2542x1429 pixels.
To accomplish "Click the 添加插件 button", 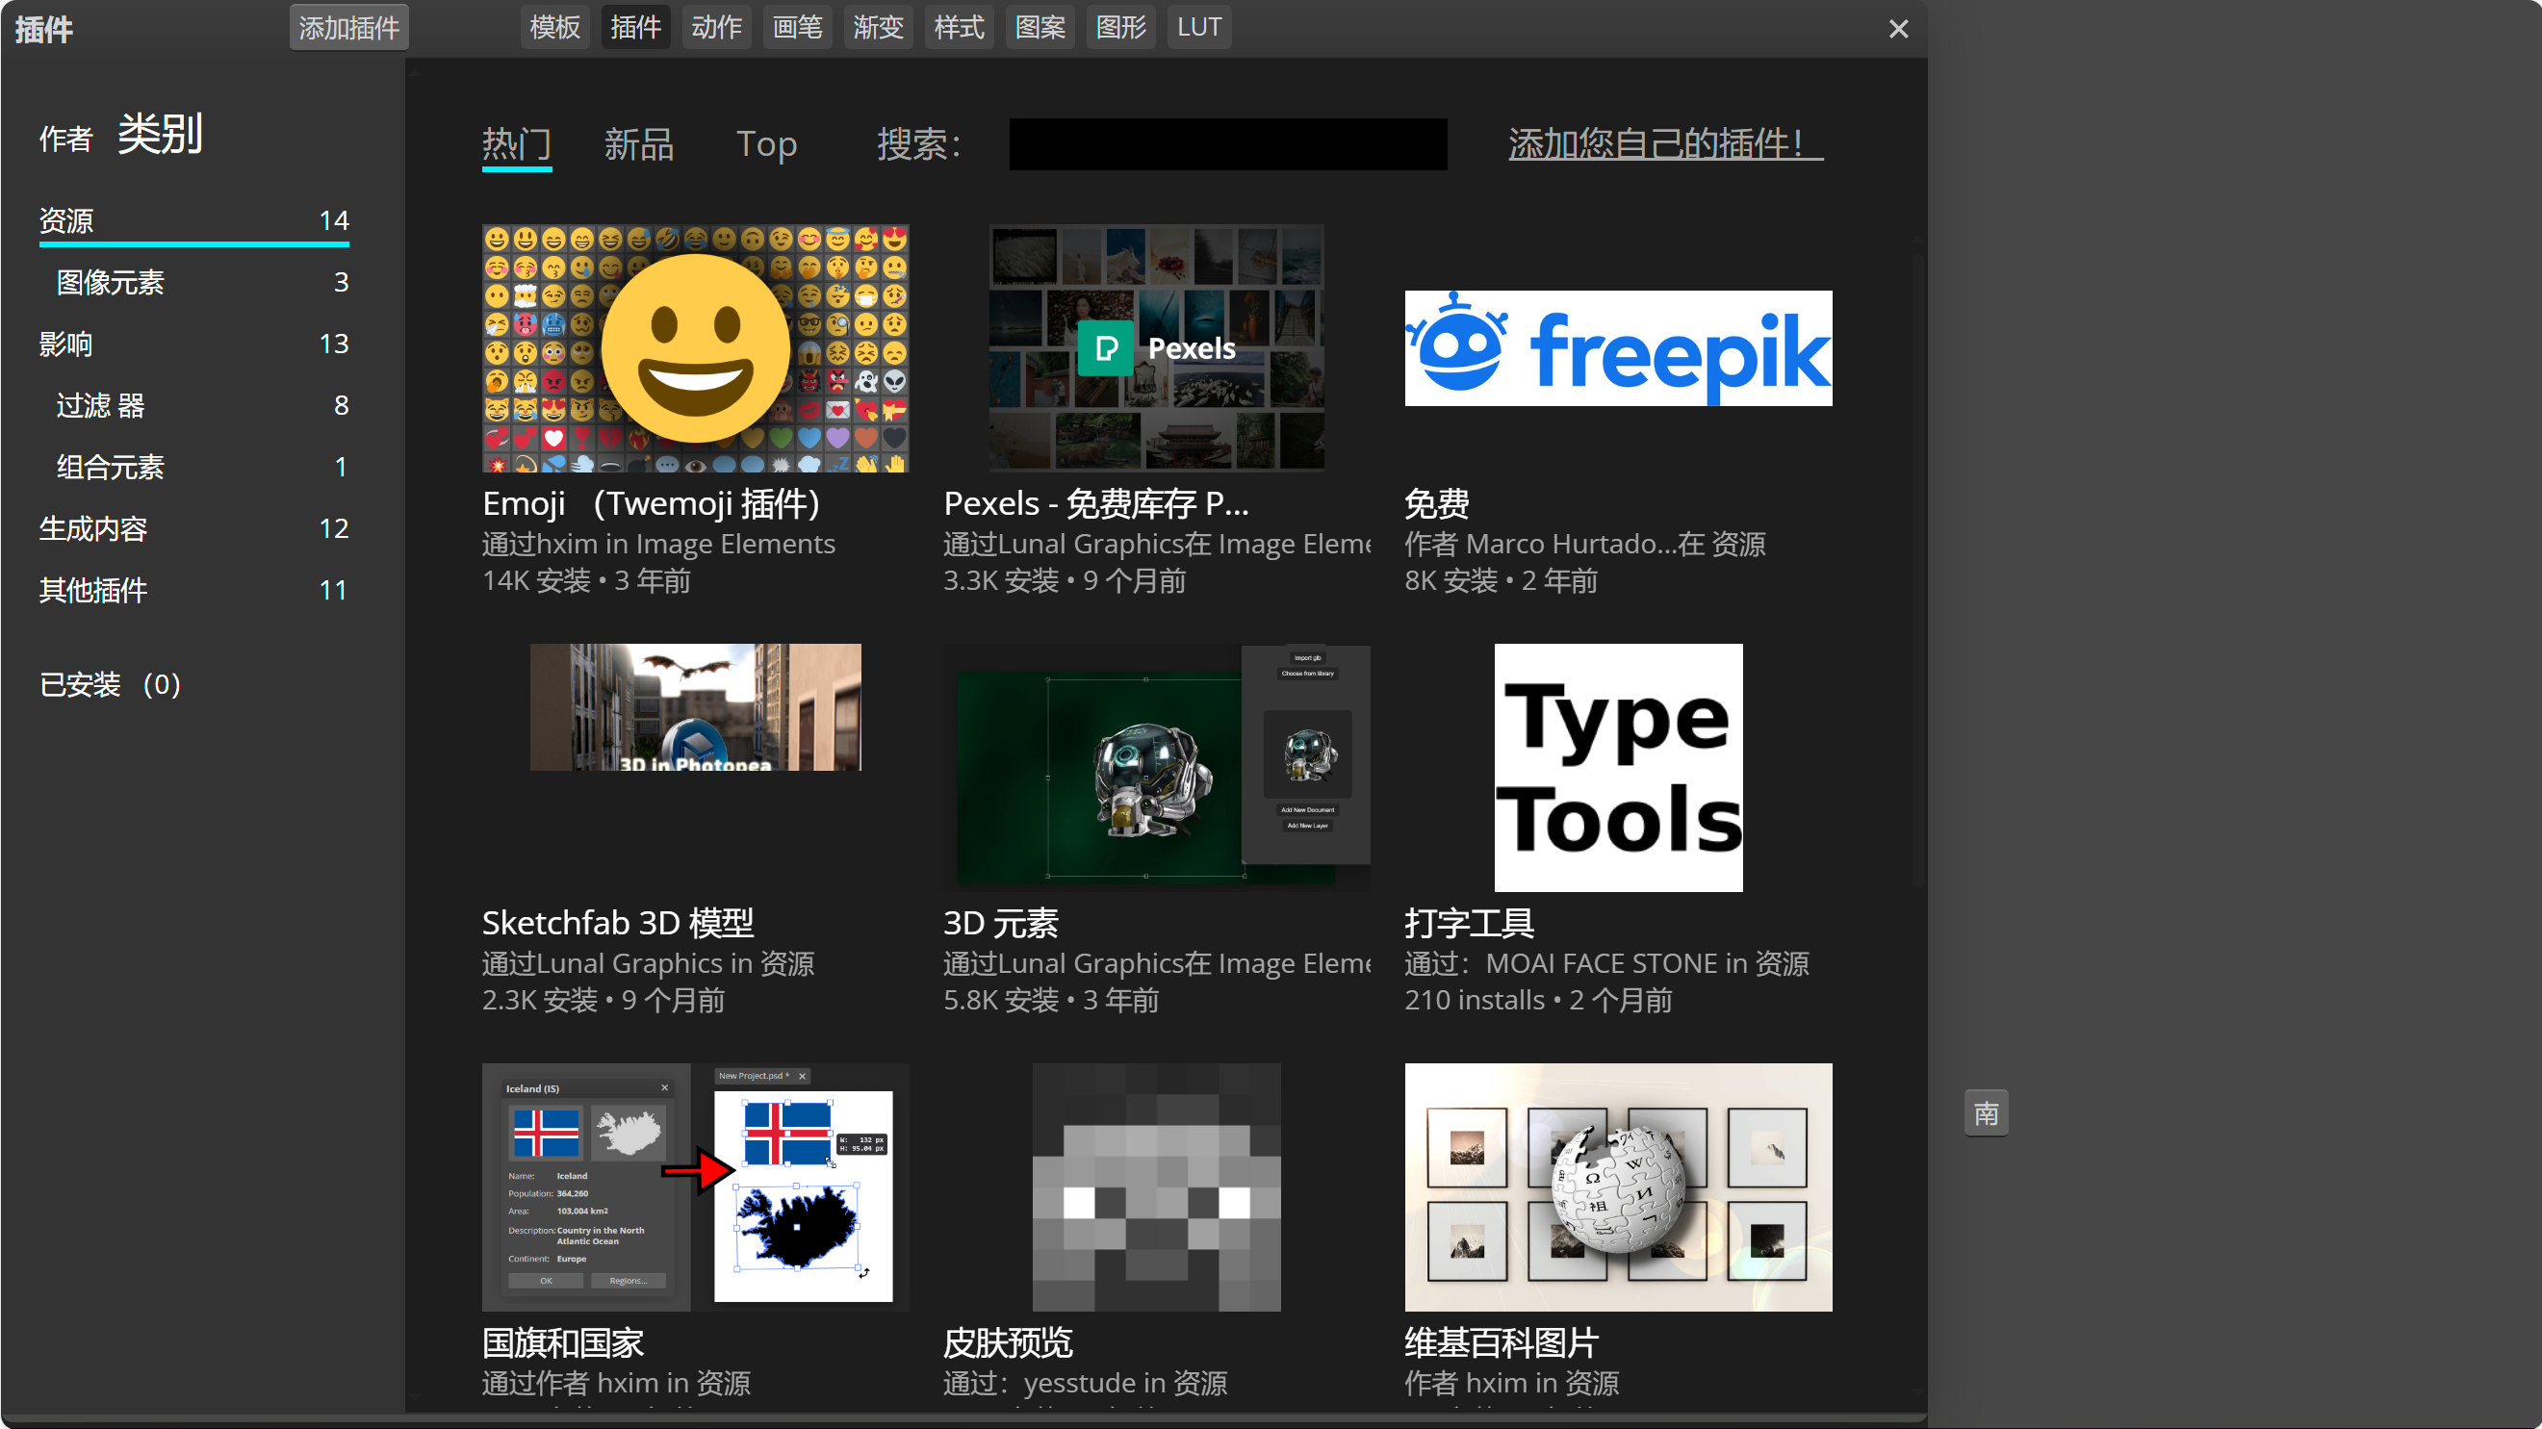I will tap(348, 27).
